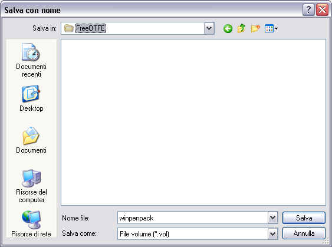332x247 pixels.
Task: Open the view menu icon
Action: click(271, 28)
